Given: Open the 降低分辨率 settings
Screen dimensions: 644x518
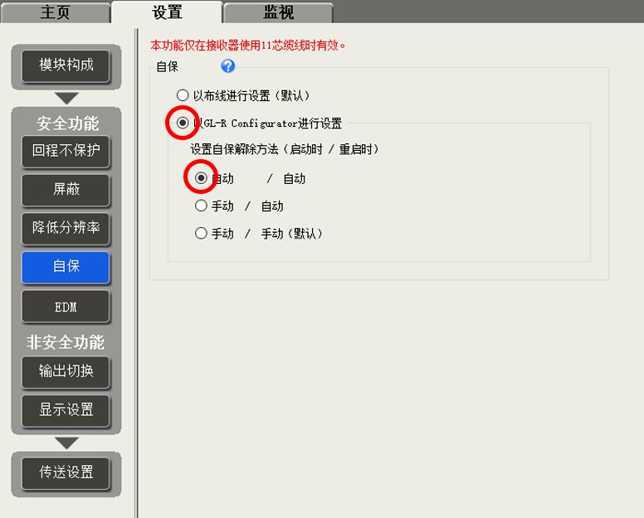Looking at the screenshot, I should click(x=66, y=227).
